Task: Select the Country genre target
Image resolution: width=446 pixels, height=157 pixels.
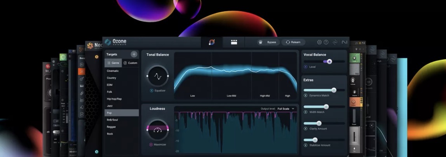Action: pyautogui.click(x=122, y=78)
